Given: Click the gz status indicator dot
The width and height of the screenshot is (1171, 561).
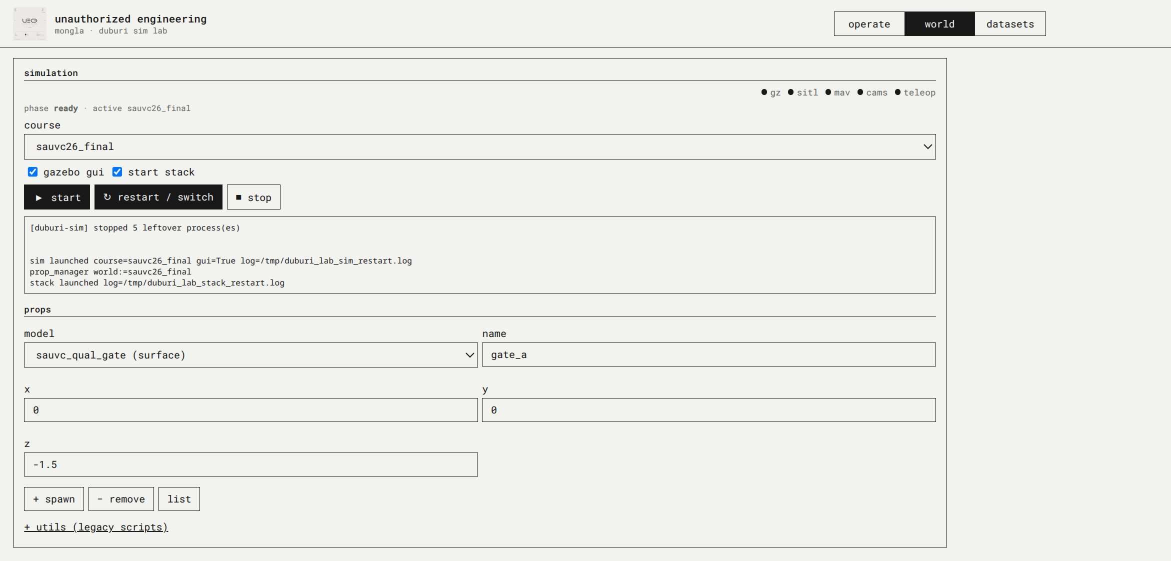Looking at the screenshot, I should 764,92.
